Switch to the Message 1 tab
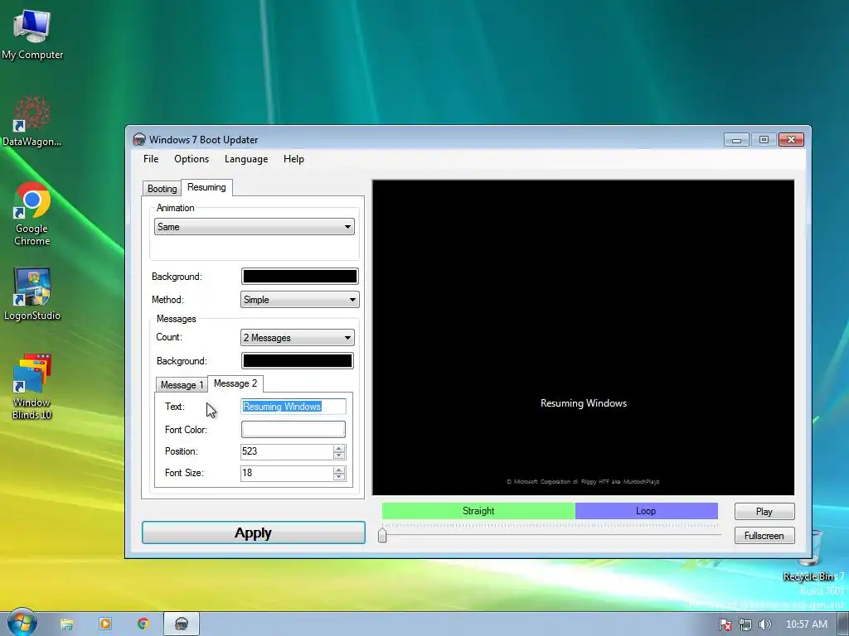The width and height of the screenshot is (849, 636). tap(182, 384)
